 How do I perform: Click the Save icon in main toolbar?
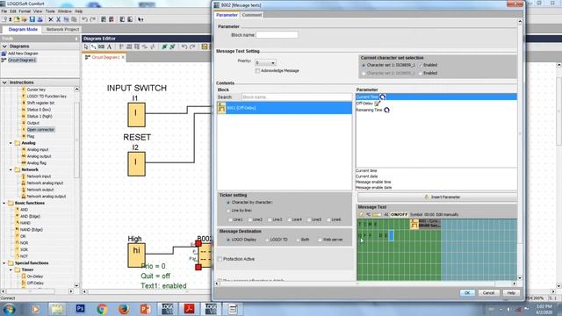coord(32,19)
